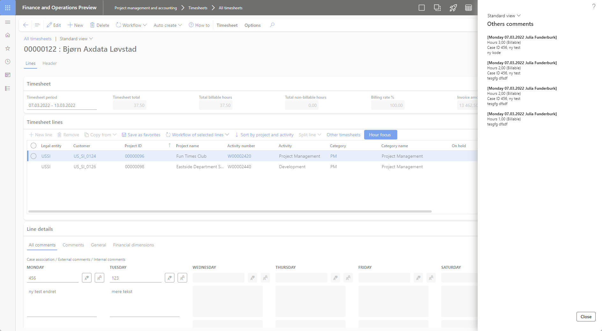Click the Finance and Operations Preview title
The width and height of the screenshot is (602, 331).
click(x=59, y=8)
